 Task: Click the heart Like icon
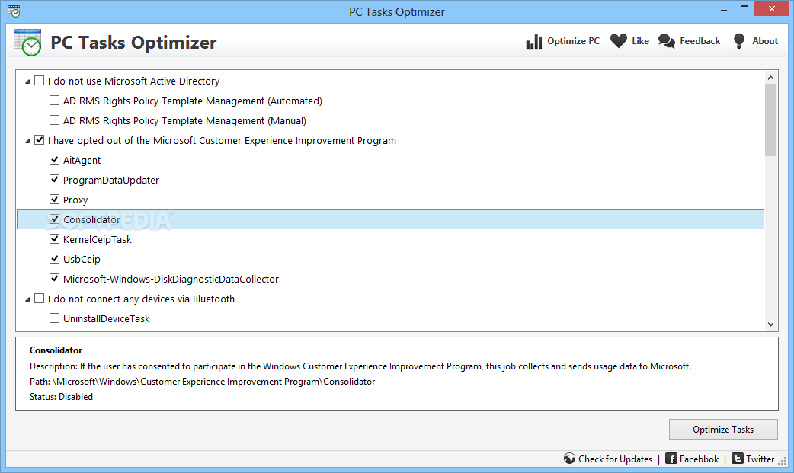pyautogui.click(x=618, y=41)
